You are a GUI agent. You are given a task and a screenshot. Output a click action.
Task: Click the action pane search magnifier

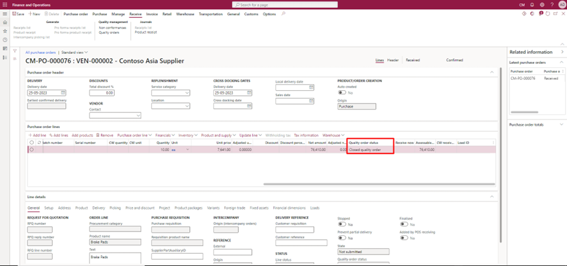283,14
